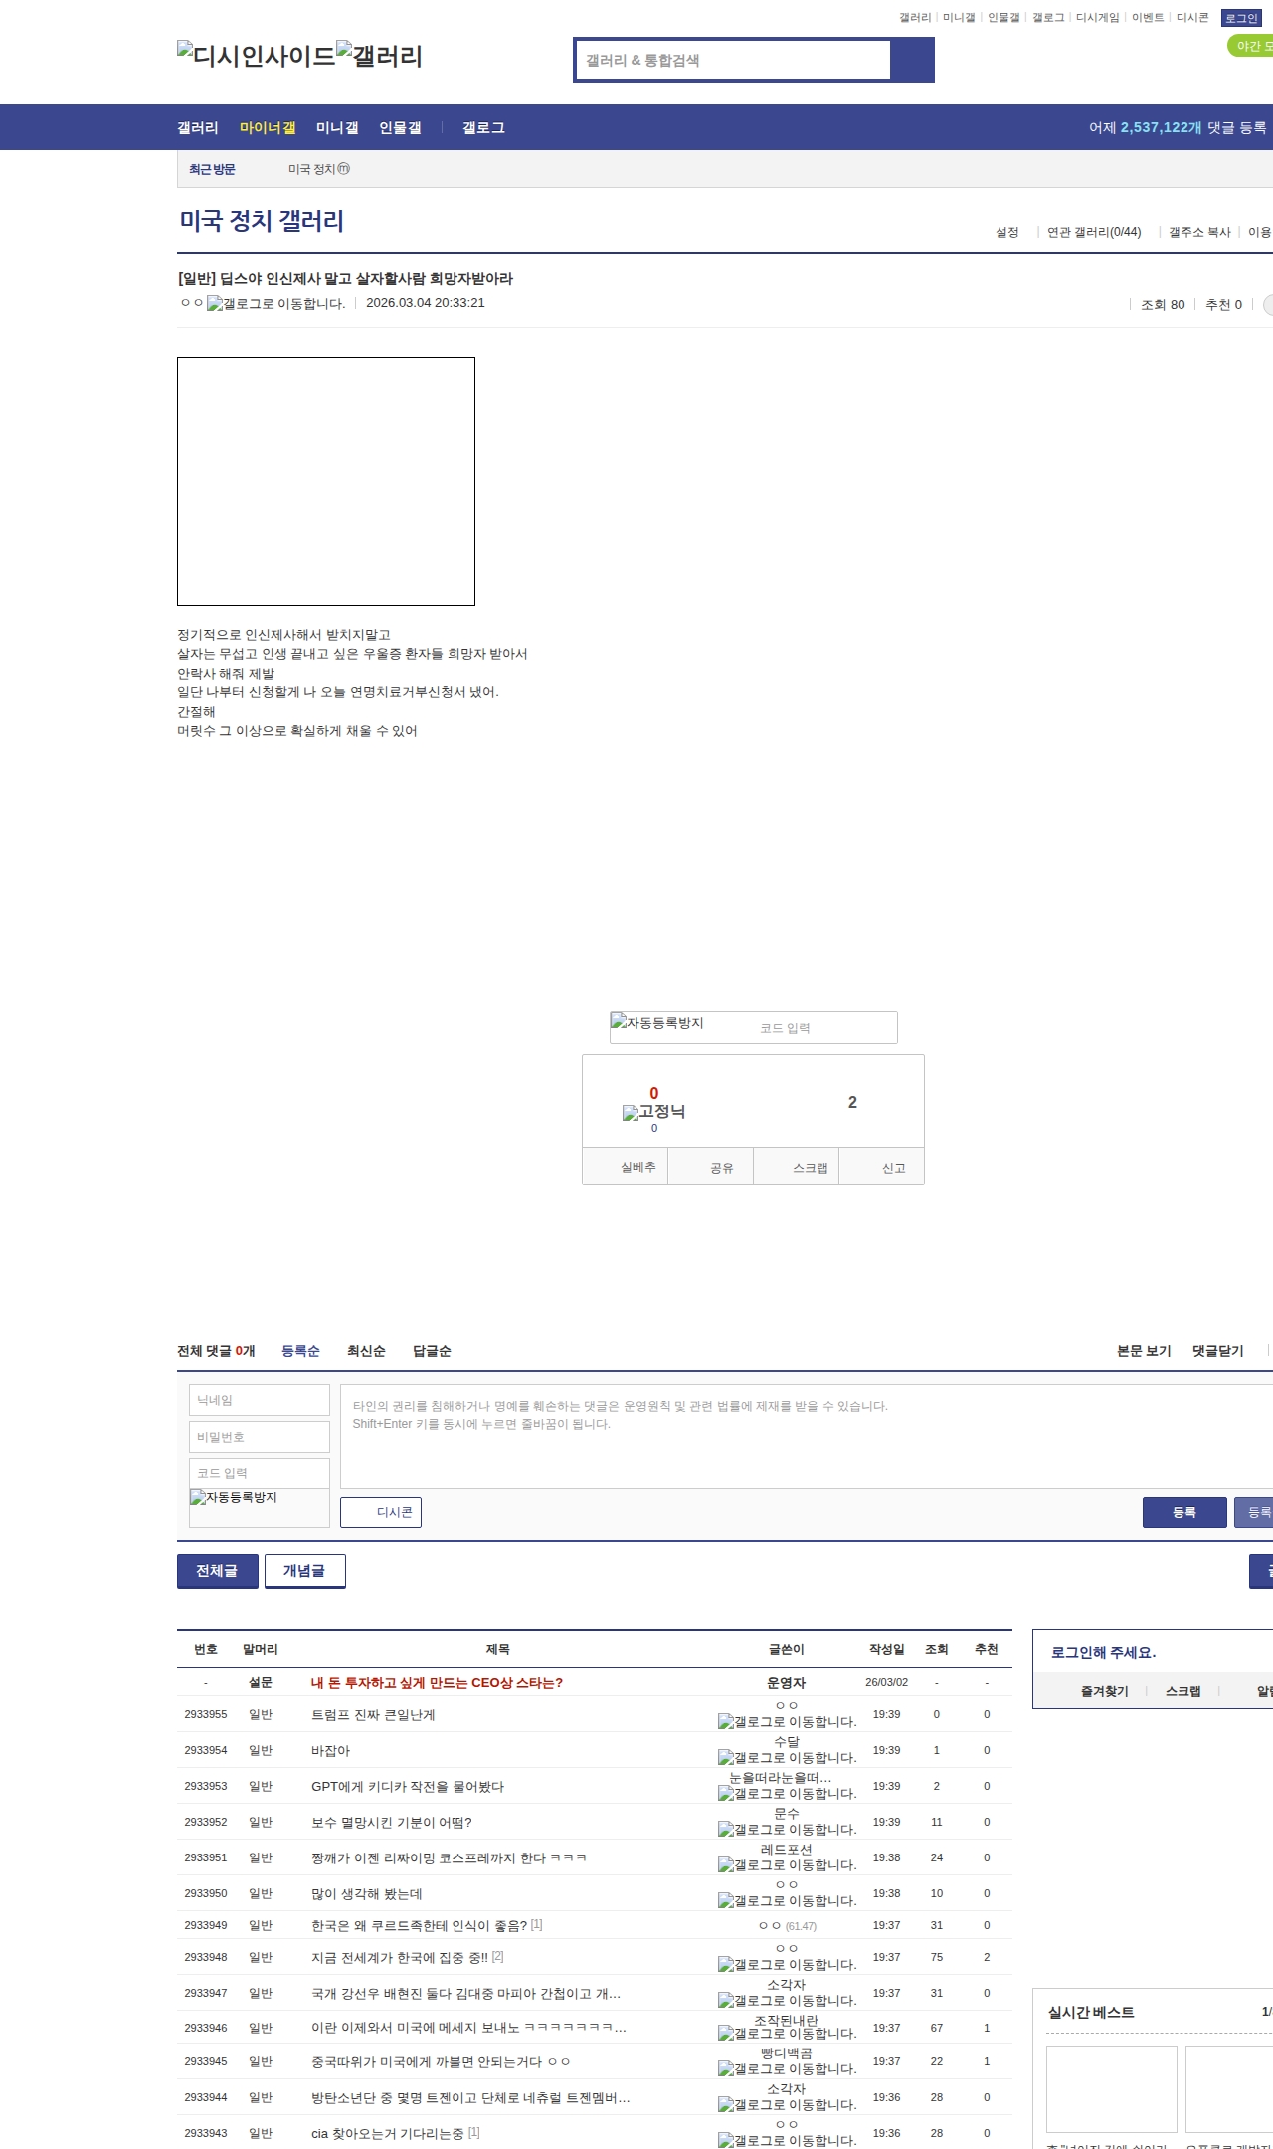Screen dimensions: 1273x2149
Task: Open post '한국은 왜 쿠르드족한테 인식이 좋음?'
Action: click(419, 1926)
